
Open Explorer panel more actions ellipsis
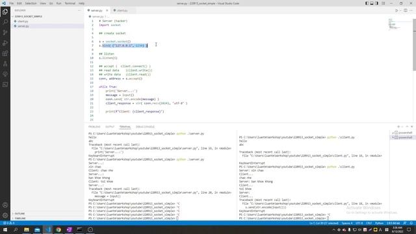(79, 10)
